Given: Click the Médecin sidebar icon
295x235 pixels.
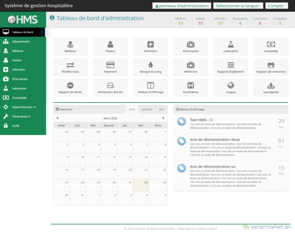Looking at the screenshot, I should pyautogui.click(x=6, y=51).
